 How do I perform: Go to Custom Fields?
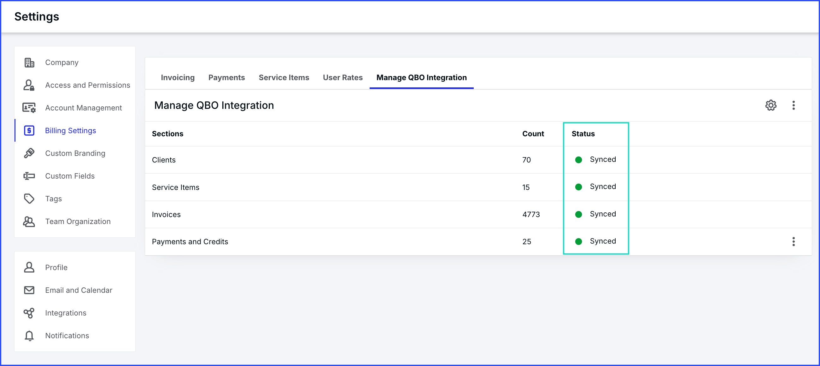tap(70, 176)
